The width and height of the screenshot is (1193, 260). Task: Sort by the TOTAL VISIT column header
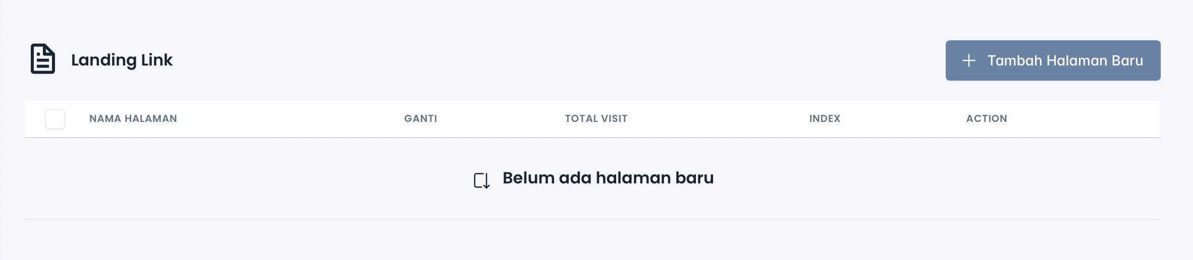[596, 119]
